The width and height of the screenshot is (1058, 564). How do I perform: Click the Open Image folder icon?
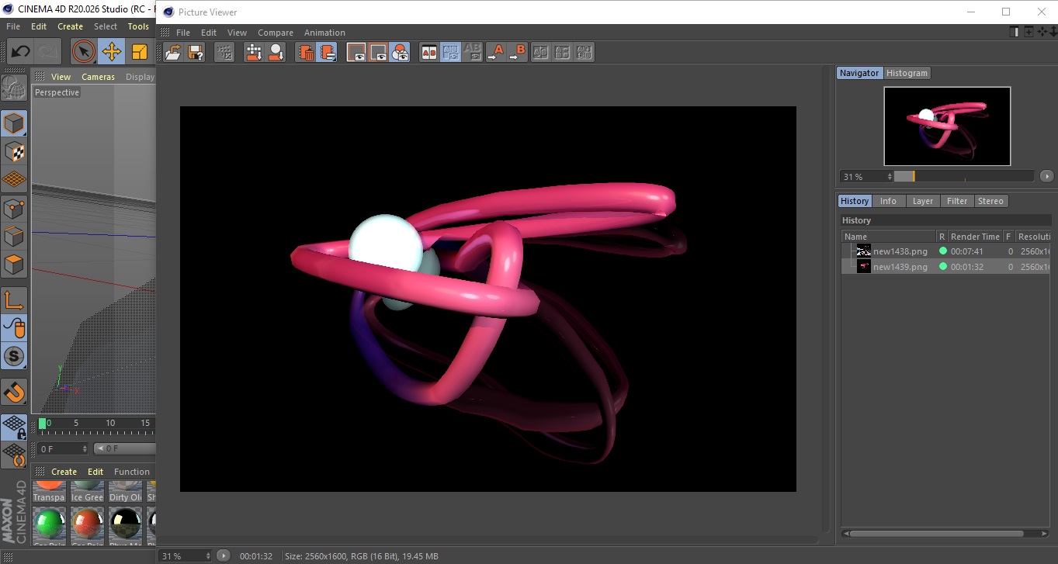pyautogui.click(x=174, y=53)
